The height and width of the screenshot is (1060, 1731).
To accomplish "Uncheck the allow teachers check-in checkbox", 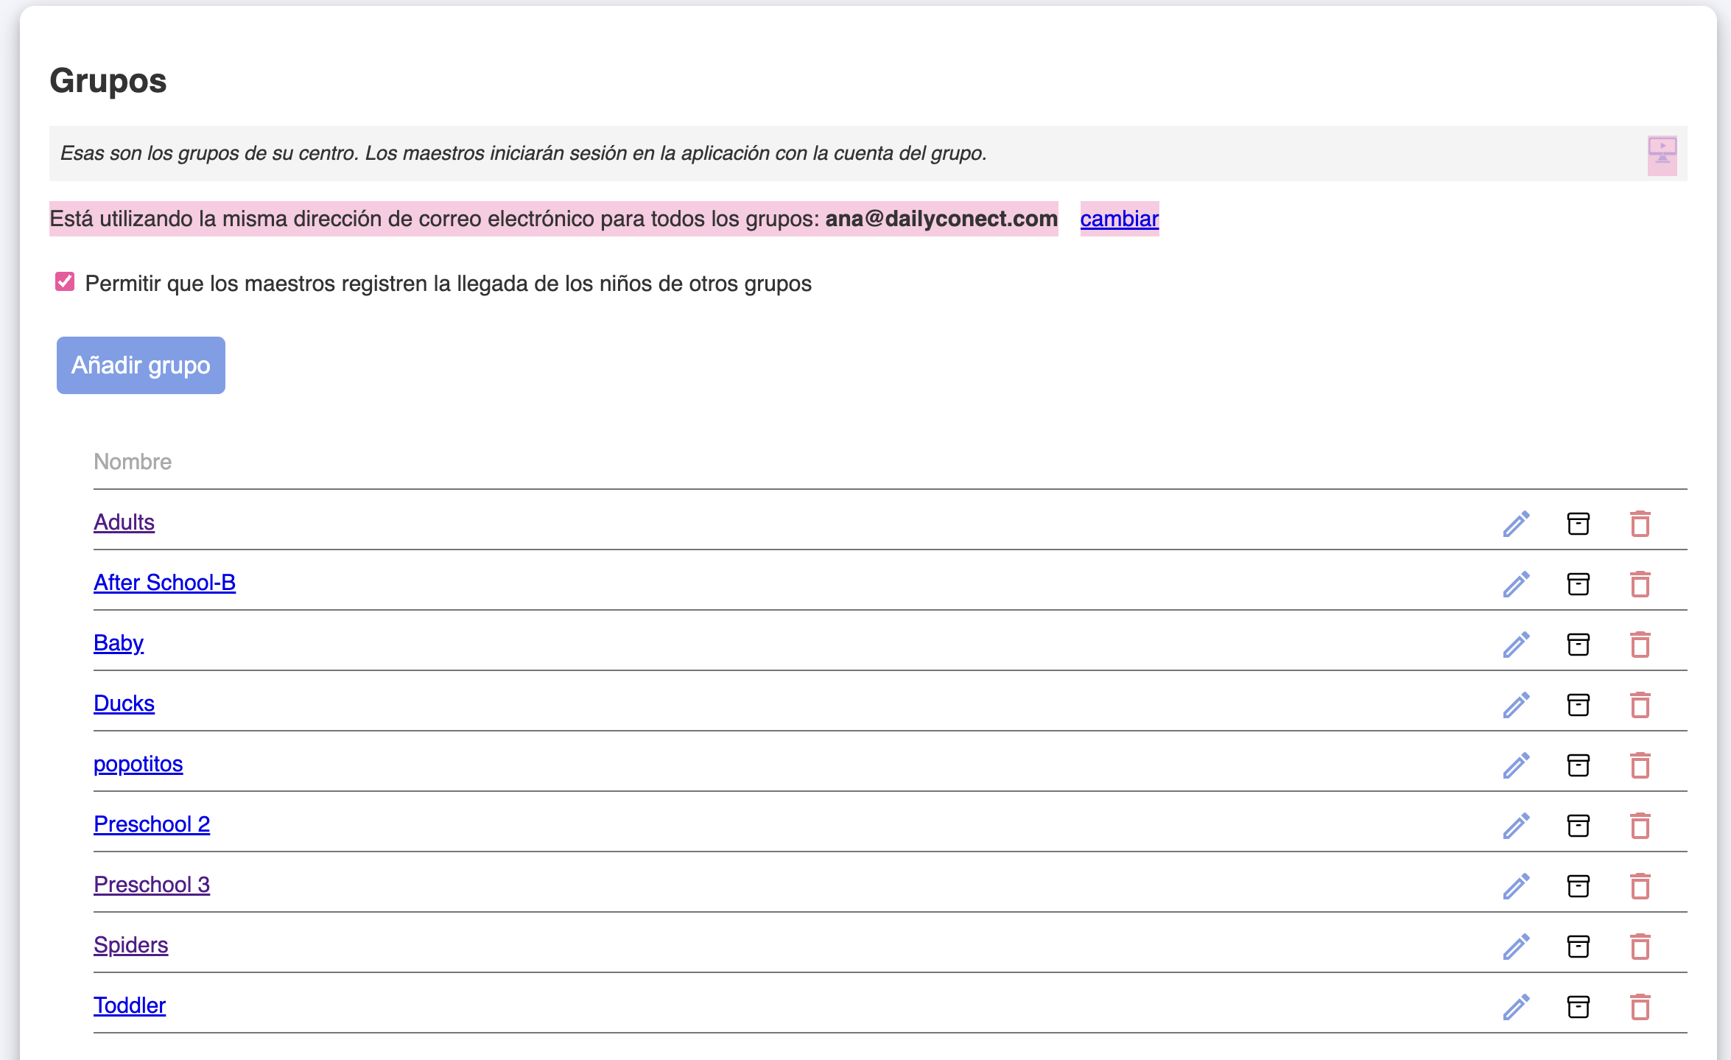I will [x=65, y=282].
